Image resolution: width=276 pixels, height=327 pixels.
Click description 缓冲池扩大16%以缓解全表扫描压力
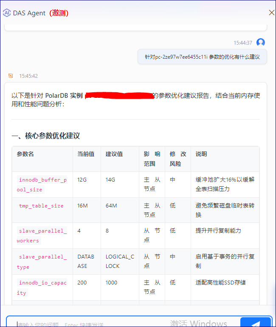(x=225, y=184)
